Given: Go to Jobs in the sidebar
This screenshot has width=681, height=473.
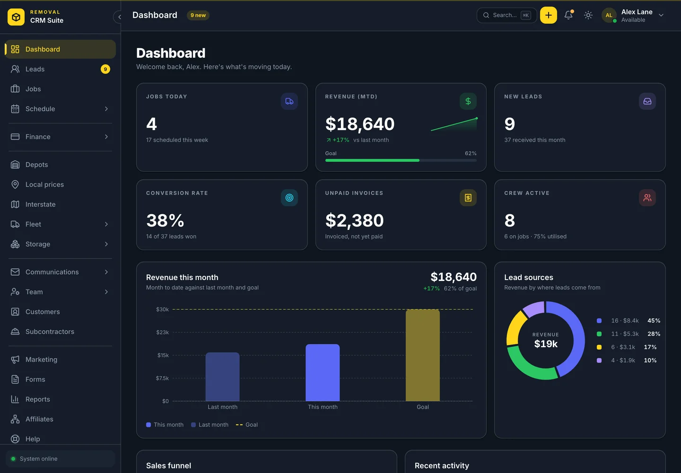Looking at the screenshot, I should [60, 89].
